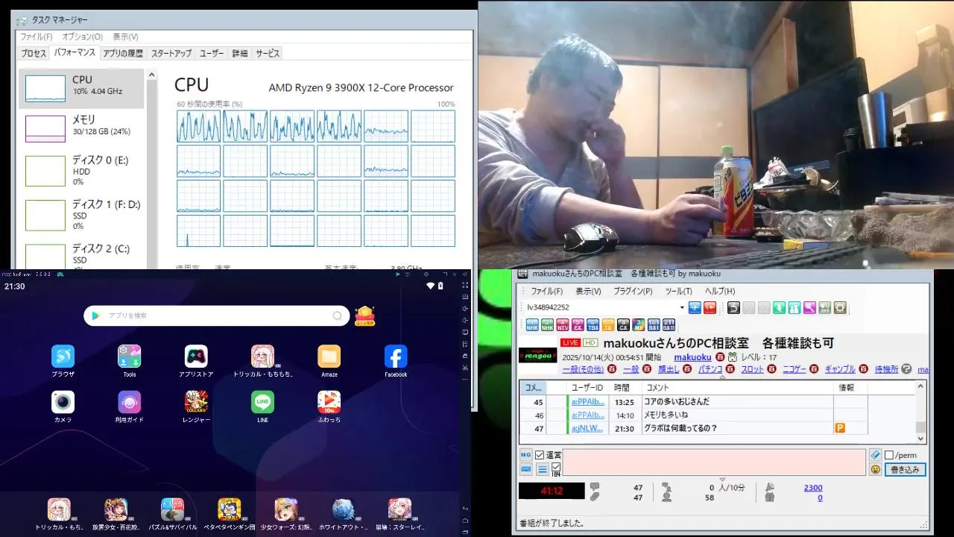Open the ニコゲー tag link
Viewport: 954px width, 537px height.
[x=795, y=369]
